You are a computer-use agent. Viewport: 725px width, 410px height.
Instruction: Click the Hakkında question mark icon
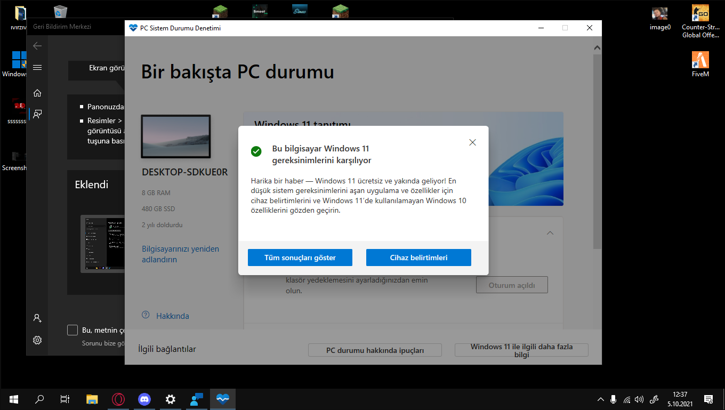pos(146,315)
